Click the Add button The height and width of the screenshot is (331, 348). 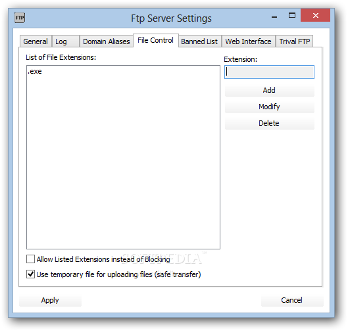point(270,90)
